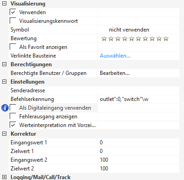Enable Als Digitaleingang verwenden
Image resolution: width=184 pixels, height=180 pixels.
[13, 108]
